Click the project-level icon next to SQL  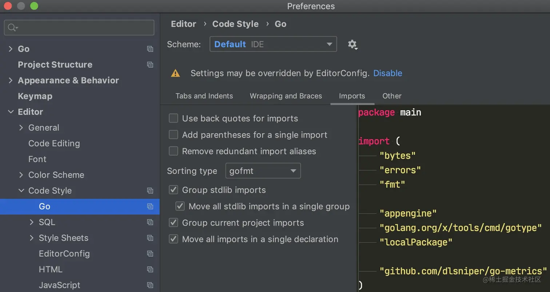150,222
